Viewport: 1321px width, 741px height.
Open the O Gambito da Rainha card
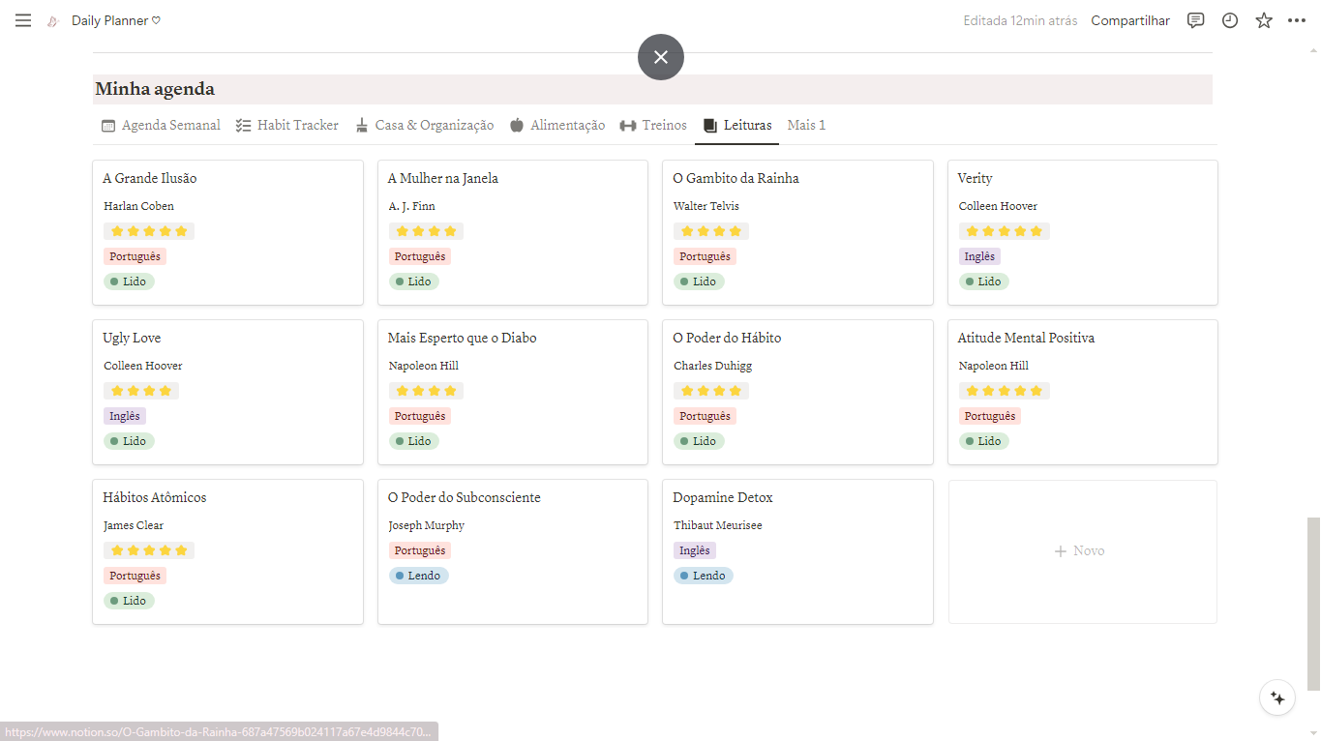point(797,232)
